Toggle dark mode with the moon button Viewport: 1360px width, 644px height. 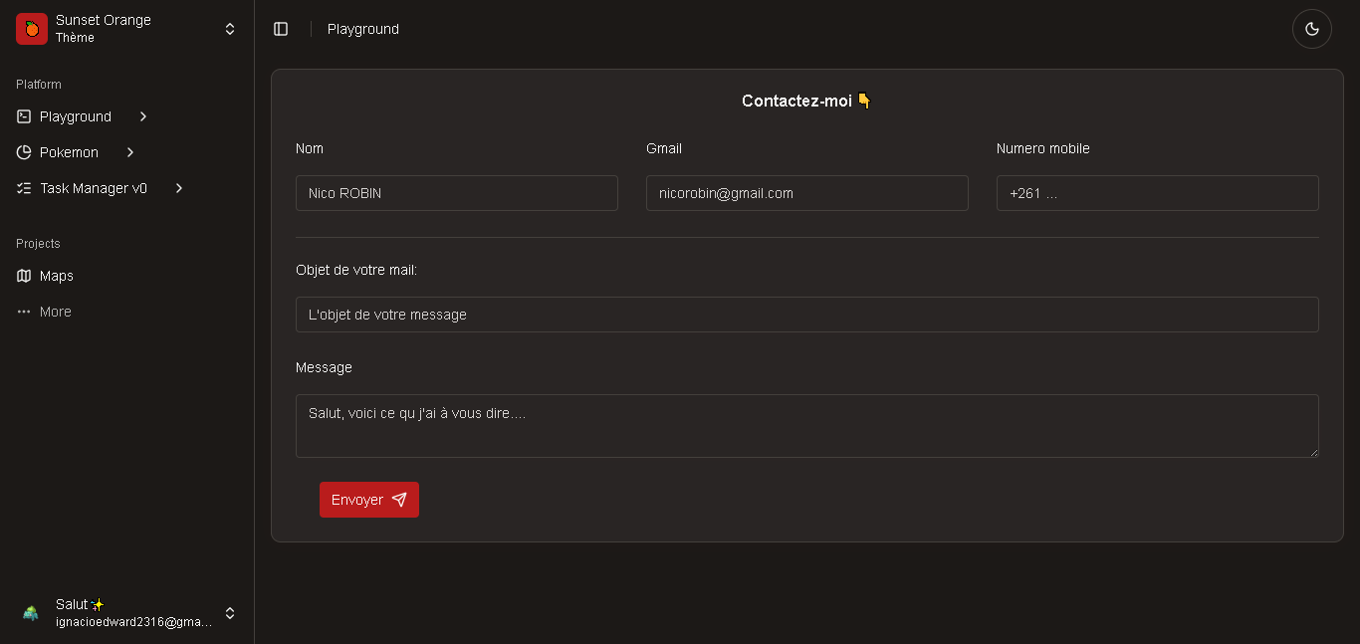[1311, 29]
